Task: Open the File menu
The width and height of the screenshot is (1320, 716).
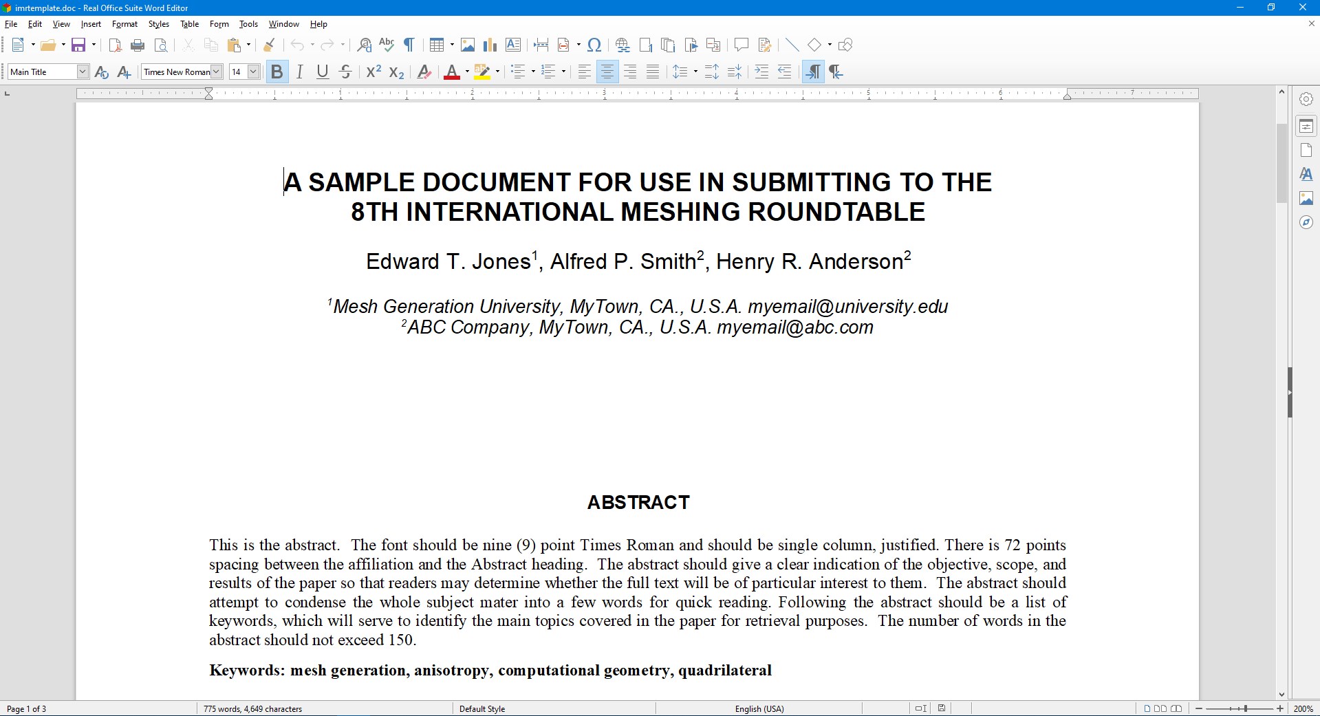Action: pyautogui.click(x=11, y=24)
